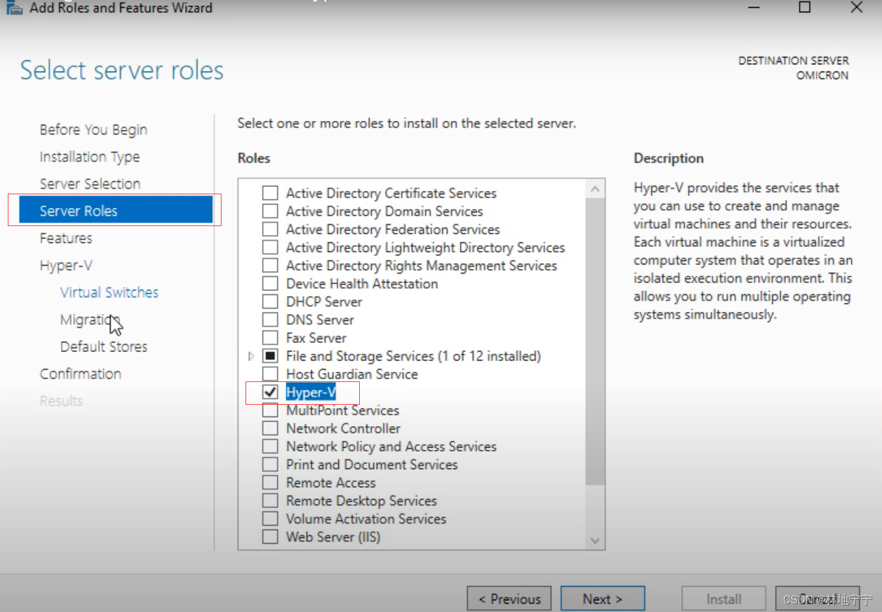Image resolution: width=882 pixels, height=612 pixels.
Task: Go to the Confirmation step
Action: (x=81, y=374)
